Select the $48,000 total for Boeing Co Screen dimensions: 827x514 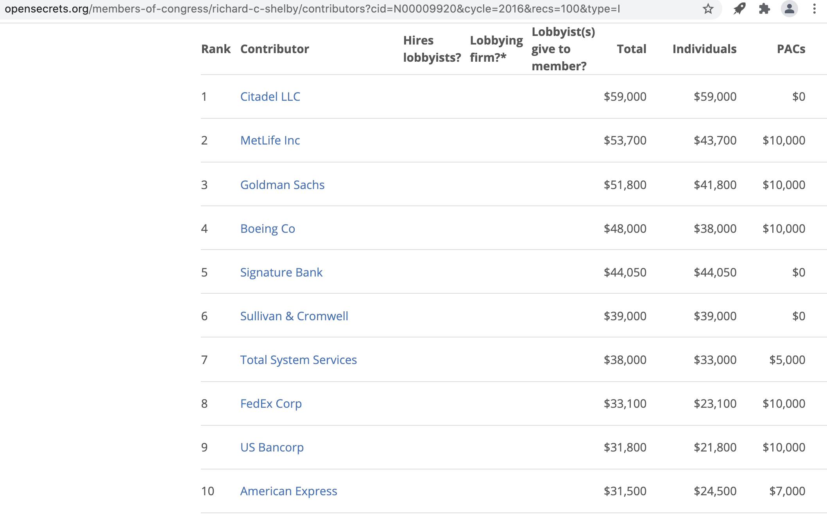pyautogui.click(x=625, y=228)
